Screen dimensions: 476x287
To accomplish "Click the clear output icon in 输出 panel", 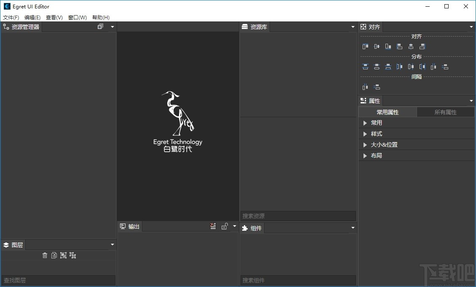I will click(213, 226).
